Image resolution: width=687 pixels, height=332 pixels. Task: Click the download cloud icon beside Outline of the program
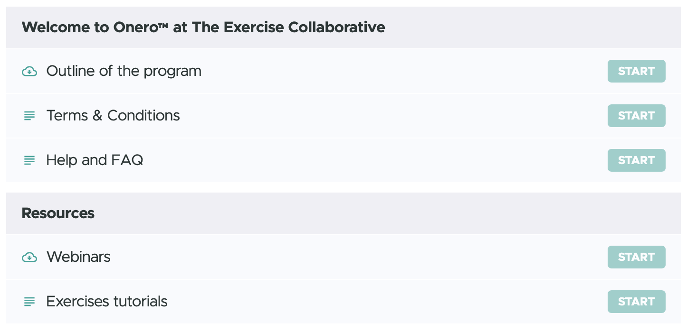tap(29, 72)
